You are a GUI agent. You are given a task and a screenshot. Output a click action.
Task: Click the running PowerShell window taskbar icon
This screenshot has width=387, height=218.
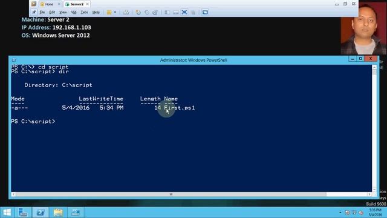(x=75, y=213)
